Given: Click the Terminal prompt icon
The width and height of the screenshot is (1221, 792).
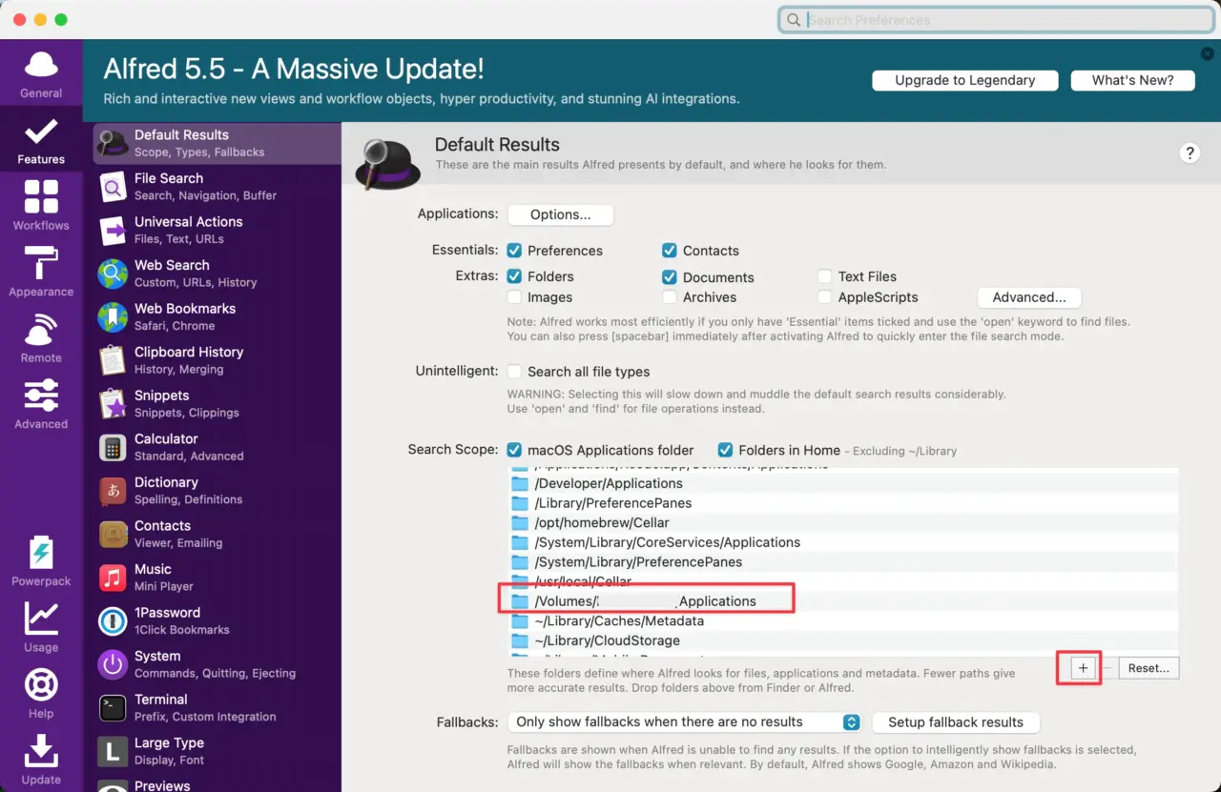Looking at the screenshot, I should pos(113,708).
